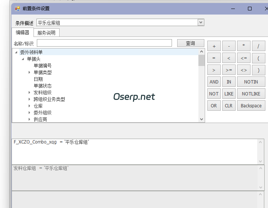Expand the 跨组织业务类型 tree node

click(29, 99)
